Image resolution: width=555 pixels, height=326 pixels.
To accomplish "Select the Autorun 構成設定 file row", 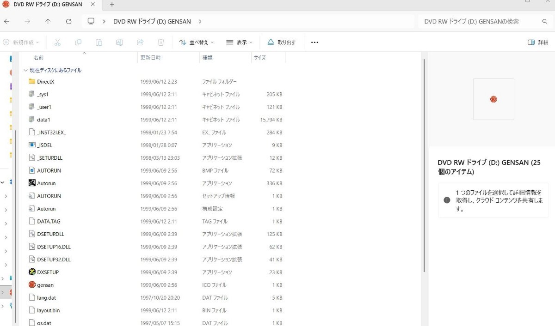I will [156, 209].
